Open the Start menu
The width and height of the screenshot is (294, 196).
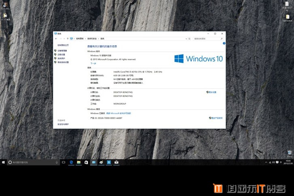pos(3,162)
